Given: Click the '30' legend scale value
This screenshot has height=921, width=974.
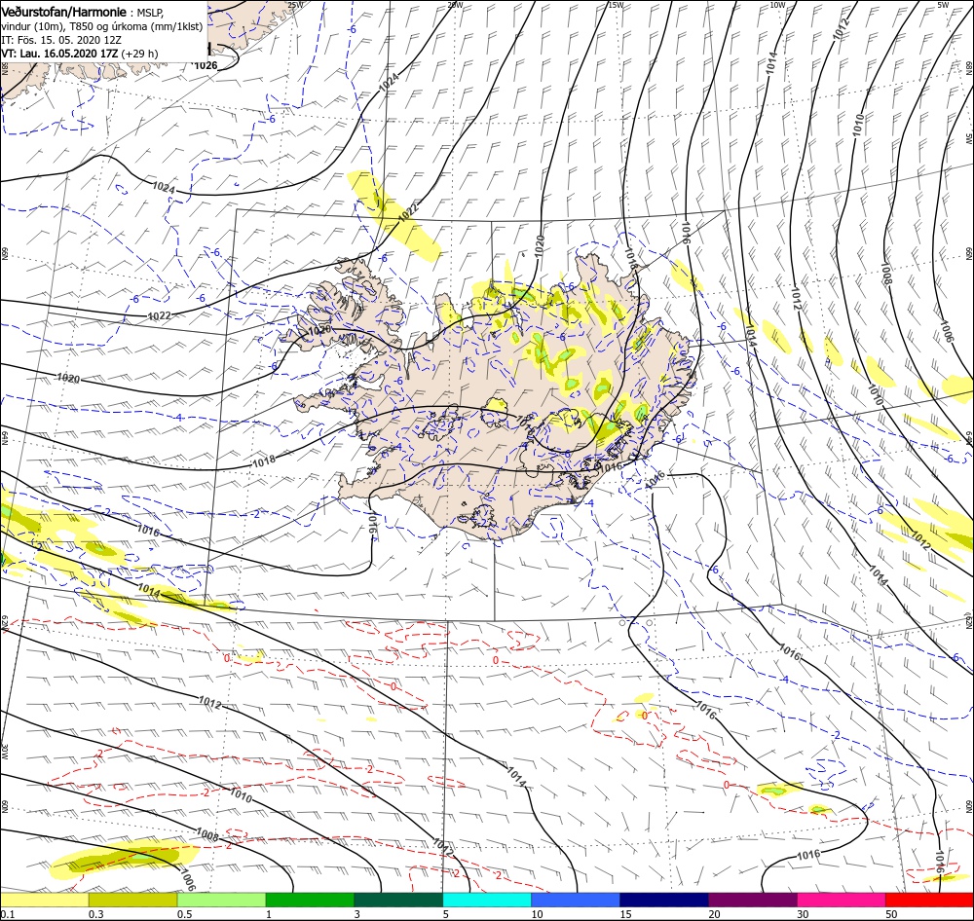Looking at the screenshot, I should tap(804, 914).
